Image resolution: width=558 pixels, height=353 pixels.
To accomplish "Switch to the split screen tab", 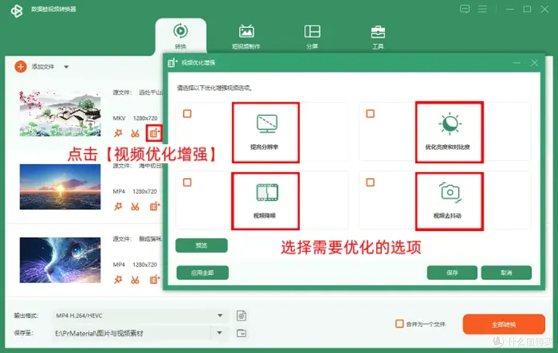I will click(x=312, y=36).
